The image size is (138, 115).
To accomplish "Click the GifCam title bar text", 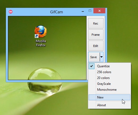I will (57, 12).
